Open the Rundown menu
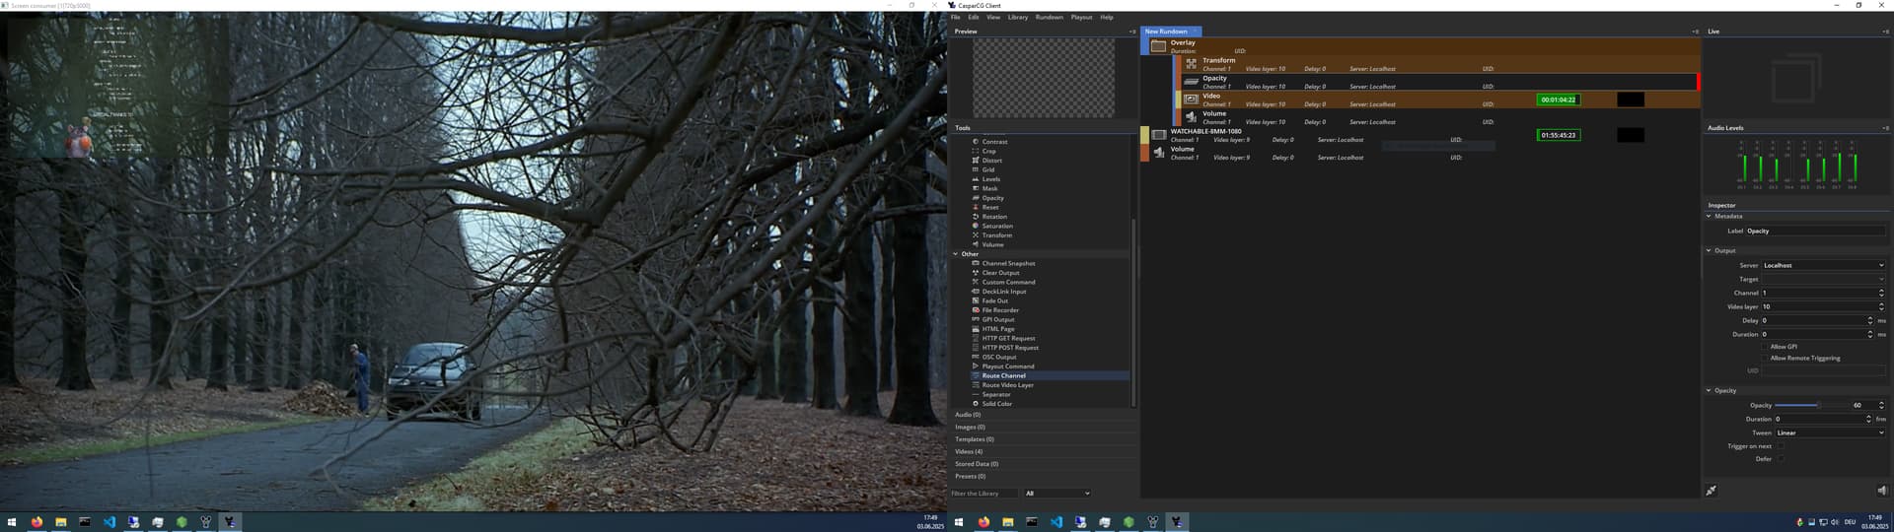1894x532 pixels. pos(1050,17)
